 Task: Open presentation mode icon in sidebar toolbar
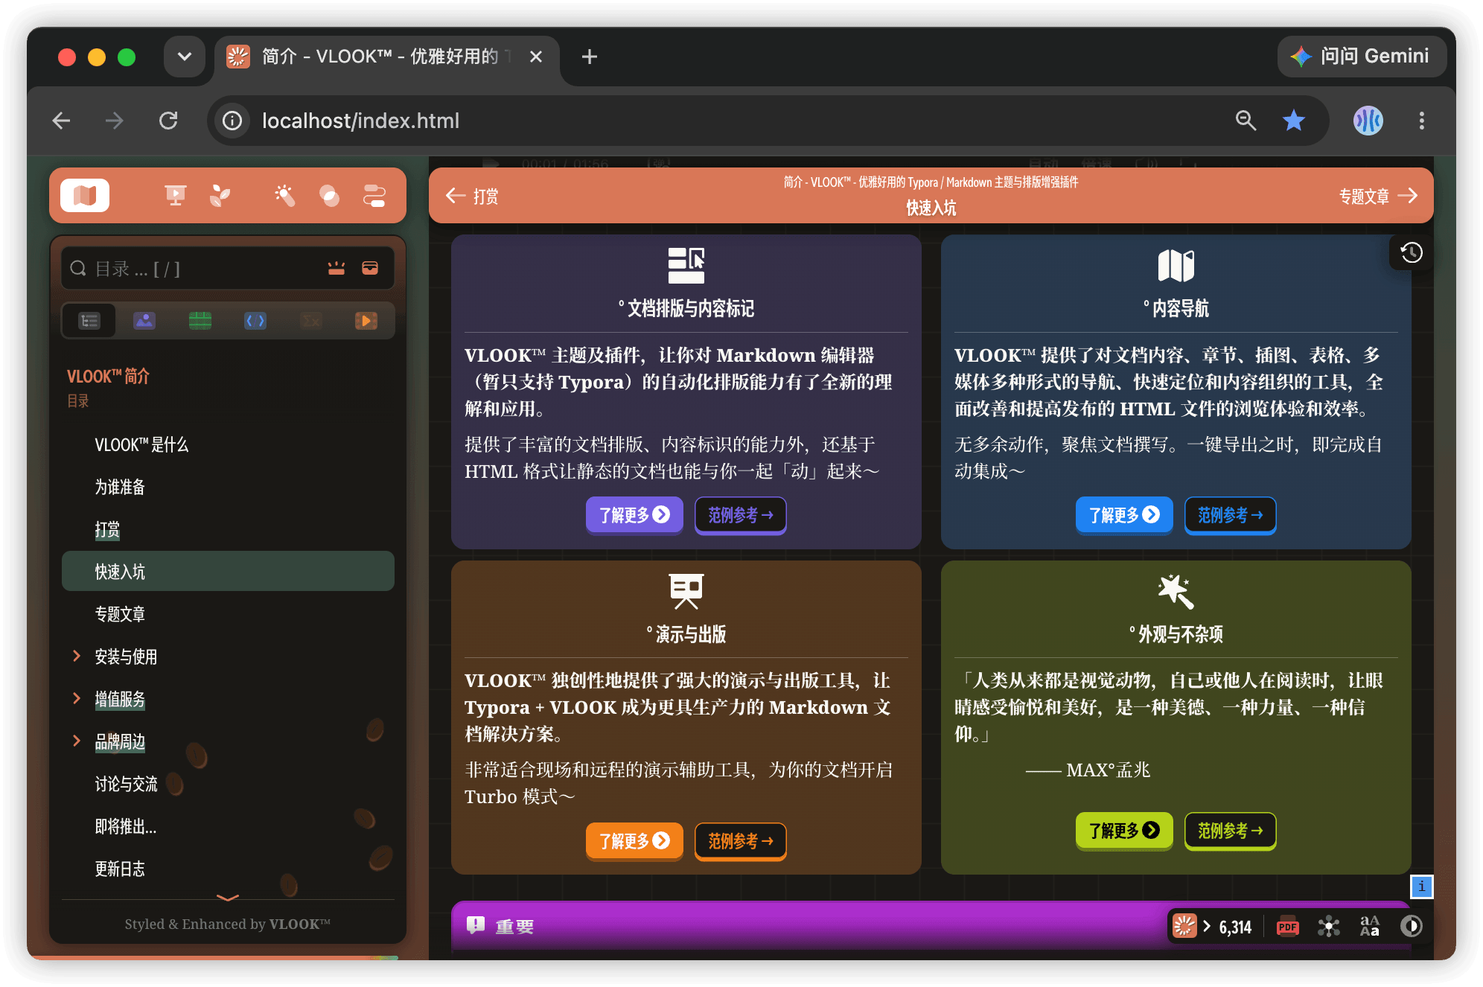click(x=175, y=196)
